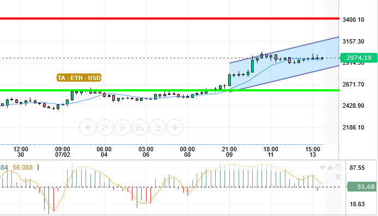This screenshot has height=216, width=378.
Task: Click the 3400.10 price axis label
Action: 353,20
